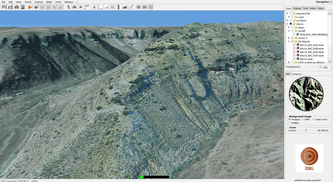Switch to the Water tab
This screenshot has width=333, height=182.
[313, 8]
